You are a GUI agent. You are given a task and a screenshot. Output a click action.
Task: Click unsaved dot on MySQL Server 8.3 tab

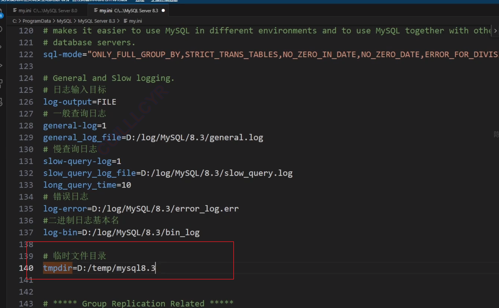tap(163, 11)
